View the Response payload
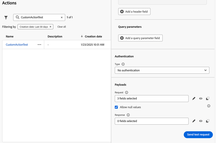216x143 pixels. pyautogui.click(x=201, y=121)
